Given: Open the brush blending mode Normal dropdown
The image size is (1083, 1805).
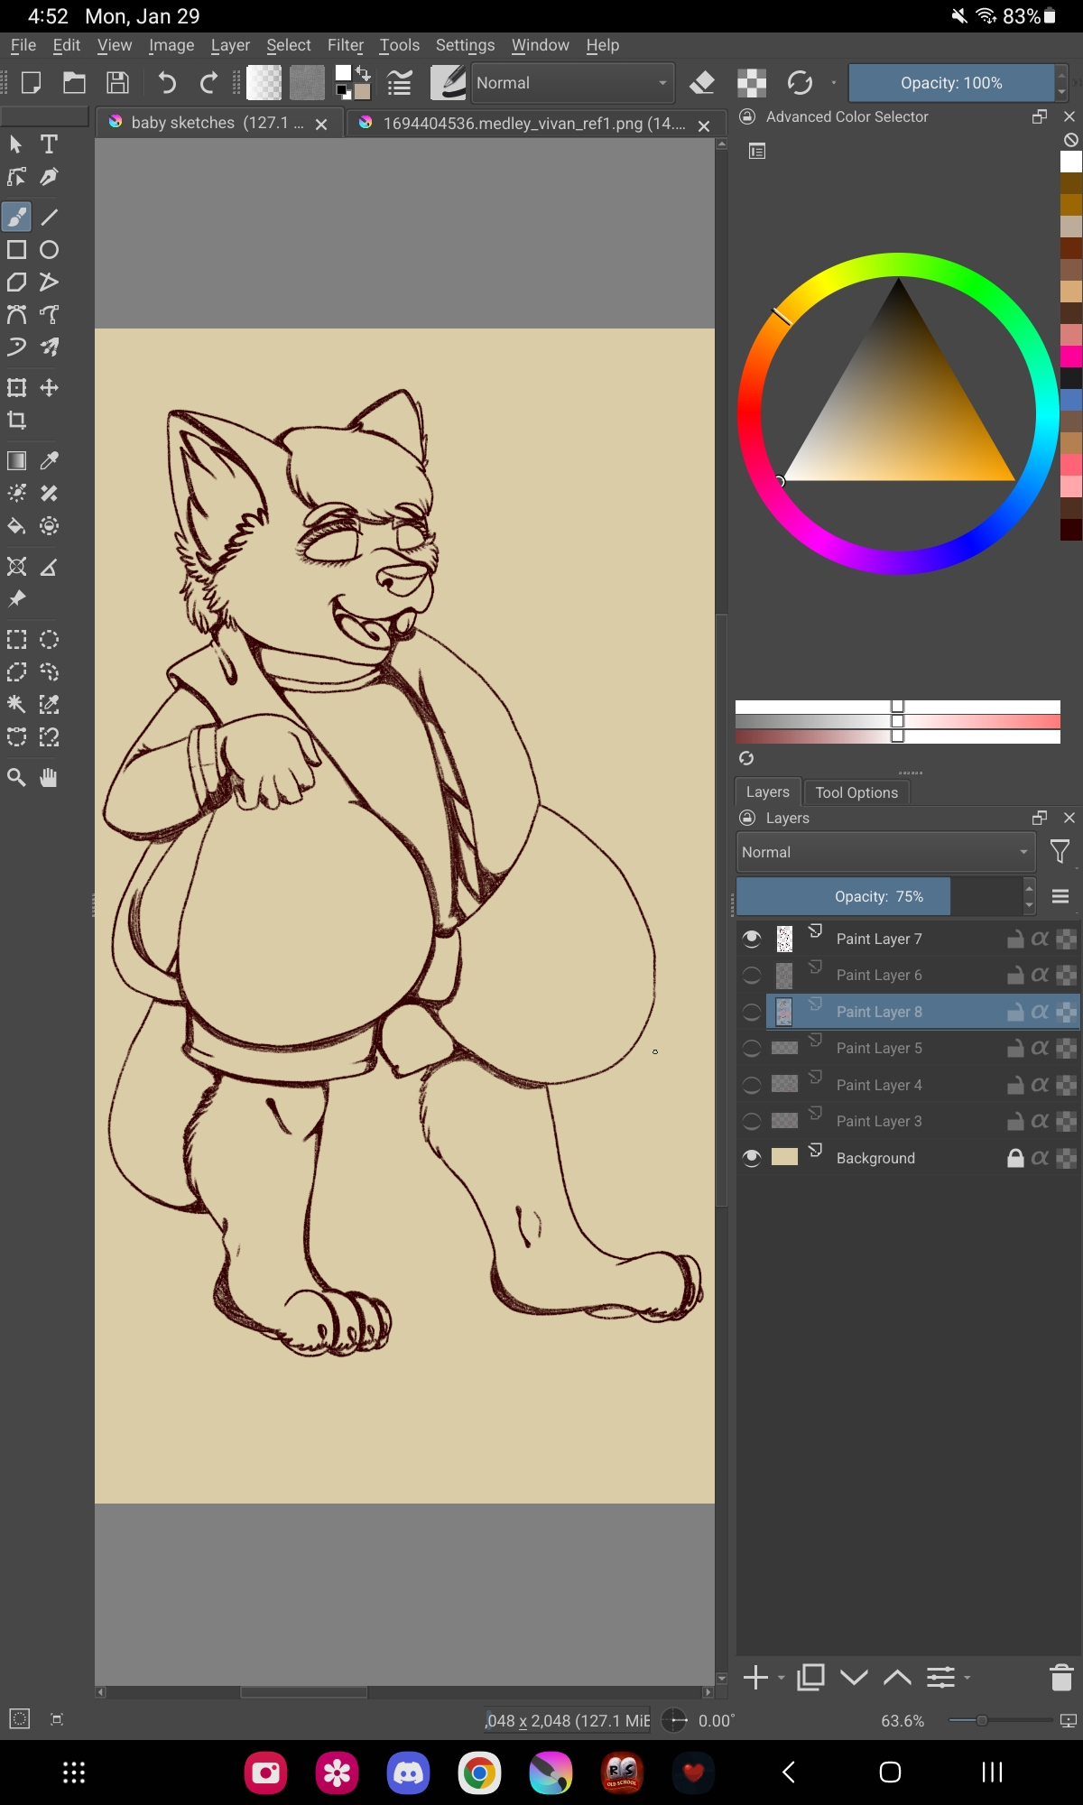Looking at the screenshot, I should [x=573, y=83].
